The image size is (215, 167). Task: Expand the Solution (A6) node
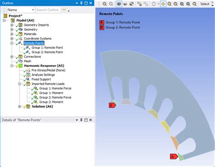click(x=20, y=107)
